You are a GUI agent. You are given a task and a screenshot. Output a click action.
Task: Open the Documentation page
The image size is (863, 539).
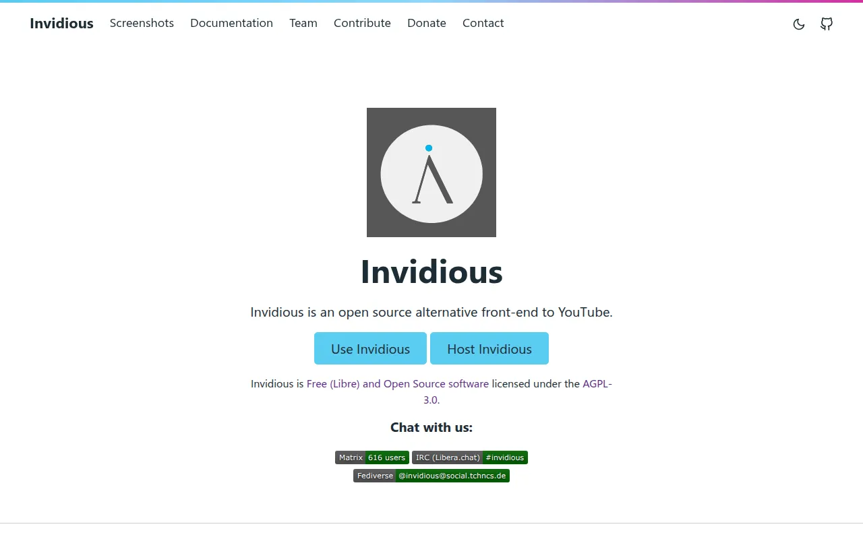(231, 23)
